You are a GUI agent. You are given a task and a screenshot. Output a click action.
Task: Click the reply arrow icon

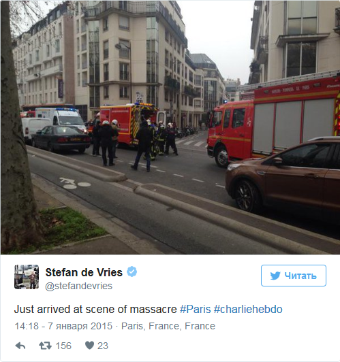pos(20,346)
